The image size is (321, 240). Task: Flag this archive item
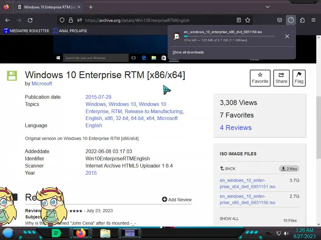tap(299, 78)
